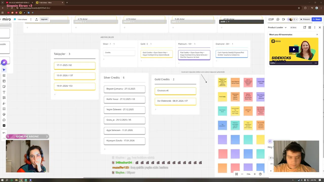The height and width of the screenshot is (182, 324).
Task: Undo the last action
Action: coord(4,133)
